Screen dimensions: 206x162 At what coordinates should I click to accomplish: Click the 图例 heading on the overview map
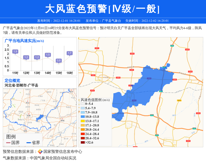11,137
